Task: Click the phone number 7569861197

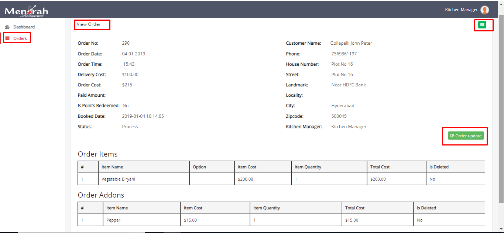Action: coord(344,54)
